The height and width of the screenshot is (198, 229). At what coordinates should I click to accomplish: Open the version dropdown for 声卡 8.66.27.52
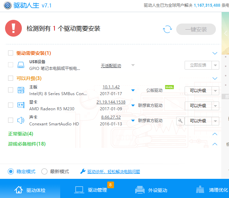133,121
